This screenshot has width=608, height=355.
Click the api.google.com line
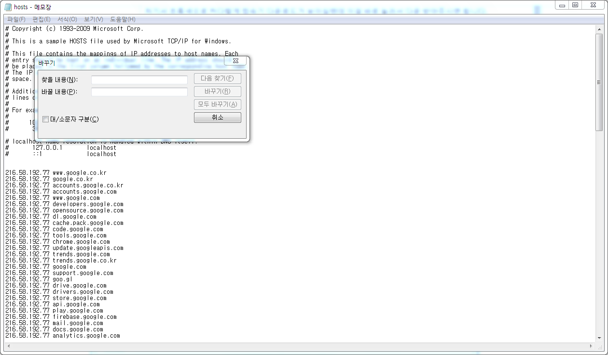[x=53, y=304]
